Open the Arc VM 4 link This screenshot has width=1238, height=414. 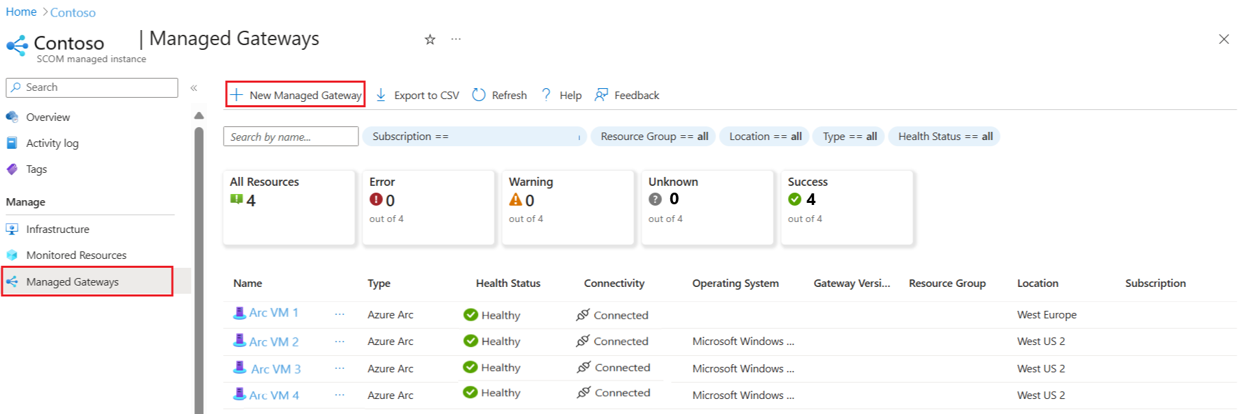click(x=274, y=395)
